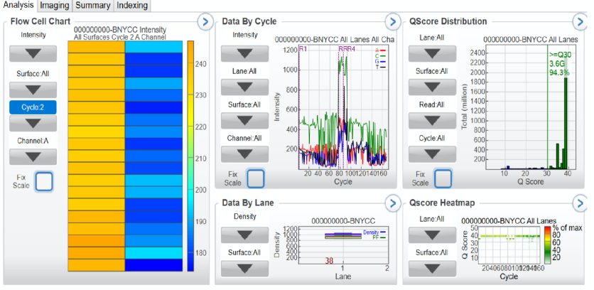Expand the Data By Lane panel arrow
This screenshot has height=290, width=594.
pos(392,203)
